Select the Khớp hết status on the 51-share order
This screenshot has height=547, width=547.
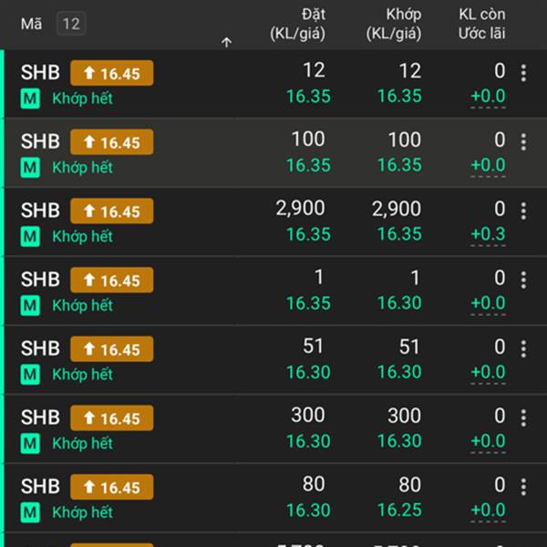pyautogui.click(x=83, y=375)
